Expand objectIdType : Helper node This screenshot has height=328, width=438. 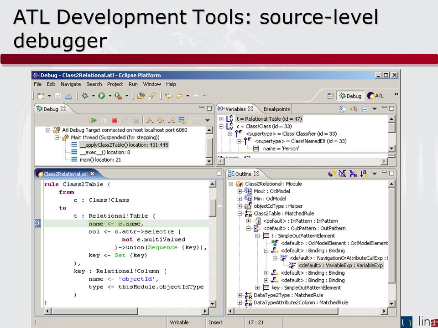tap(240, 206)
